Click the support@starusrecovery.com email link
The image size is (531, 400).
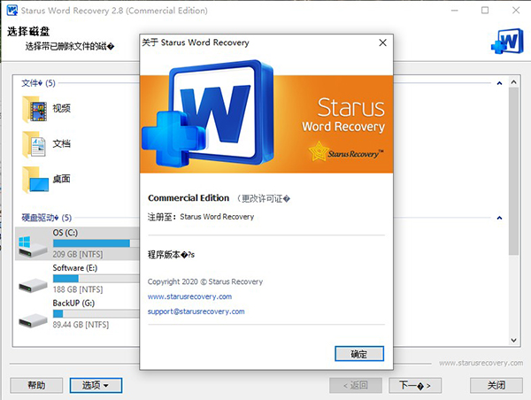point(196,312)
